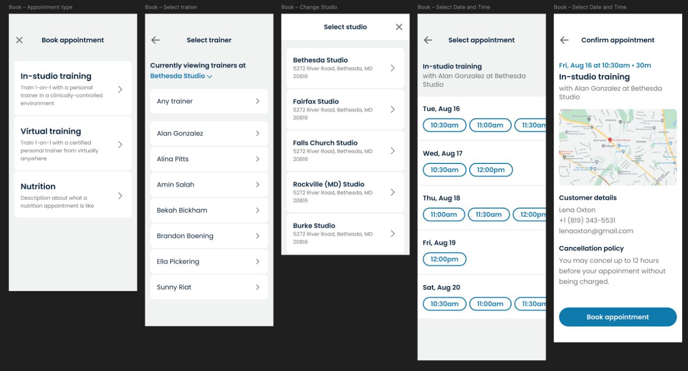Pick 10:30am slot on Wed, Aug 17
688x371 pixels.
point(444,170)
